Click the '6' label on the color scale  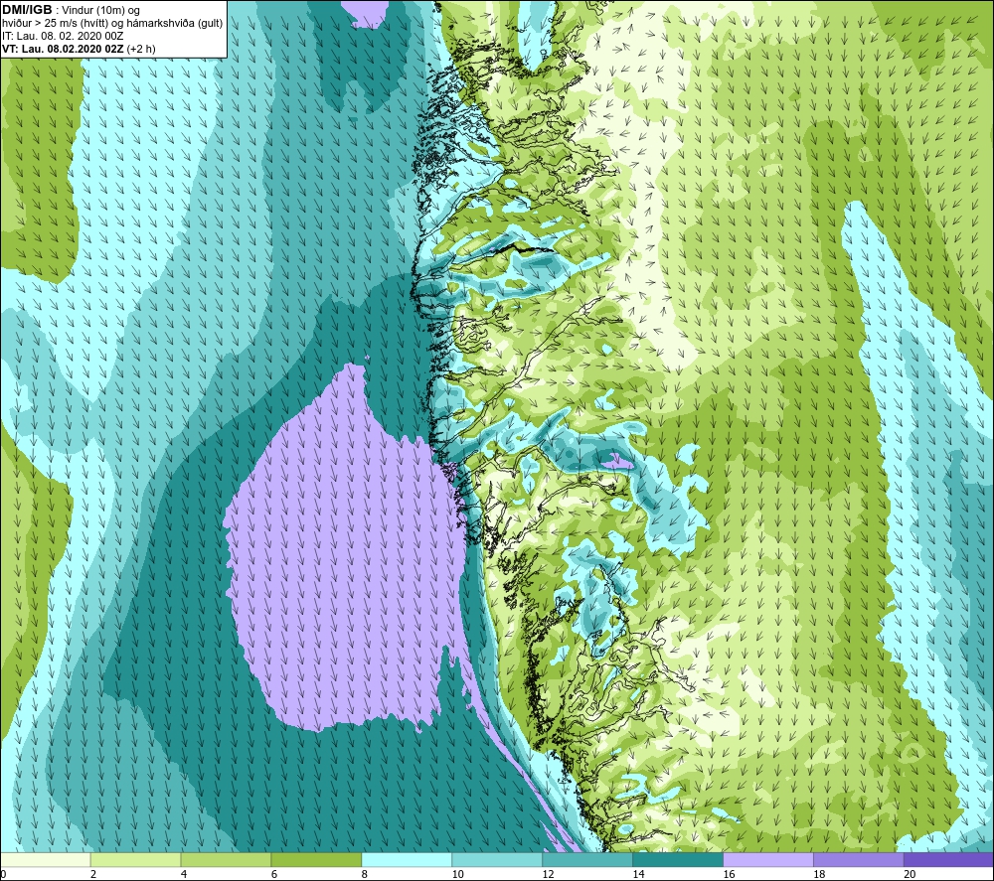click(274, 874)
